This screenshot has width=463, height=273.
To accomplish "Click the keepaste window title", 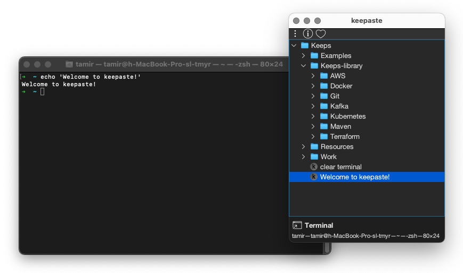I will click(x=367, y=20).
